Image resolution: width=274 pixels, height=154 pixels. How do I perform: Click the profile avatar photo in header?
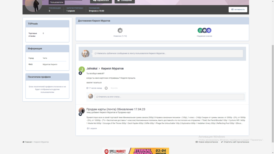coord(33,5)
